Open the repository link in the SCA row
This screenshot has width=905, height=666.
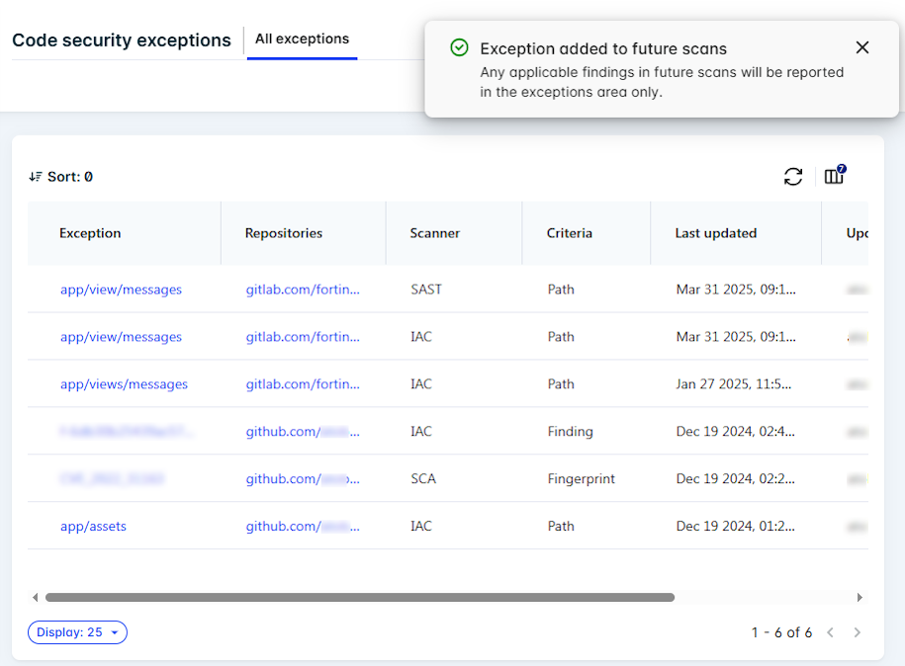click(x=303, y=479)
